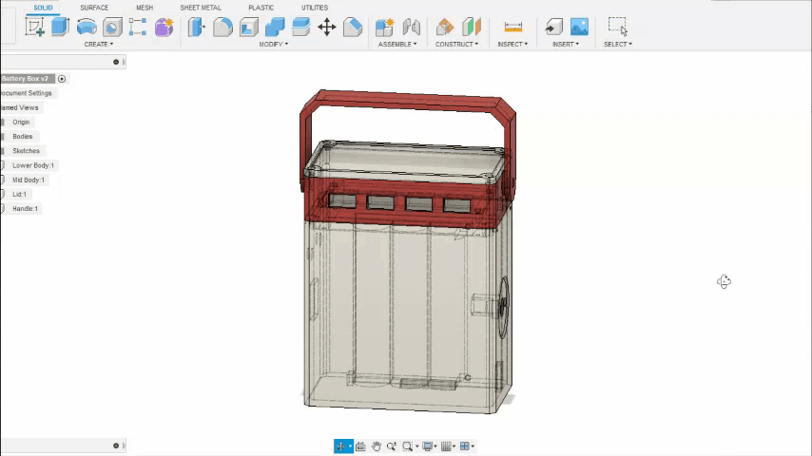This screenshot has height=456, width=812.
Task: Select the Revolve tool icon
Action: 87,27
